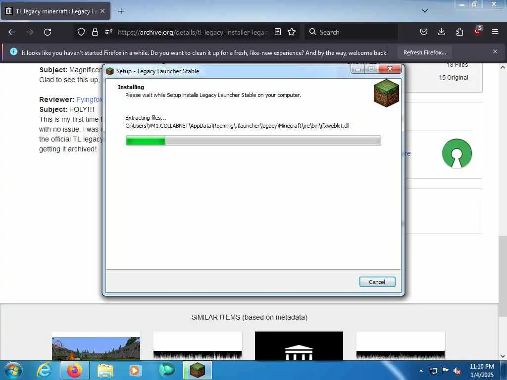
Task: Open the Windows Start menu
Action: click(x=13, y=370)
